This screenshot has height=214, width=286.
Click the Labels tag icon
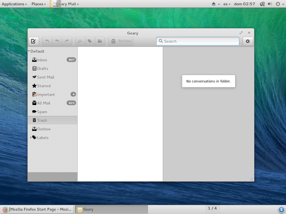34,138
